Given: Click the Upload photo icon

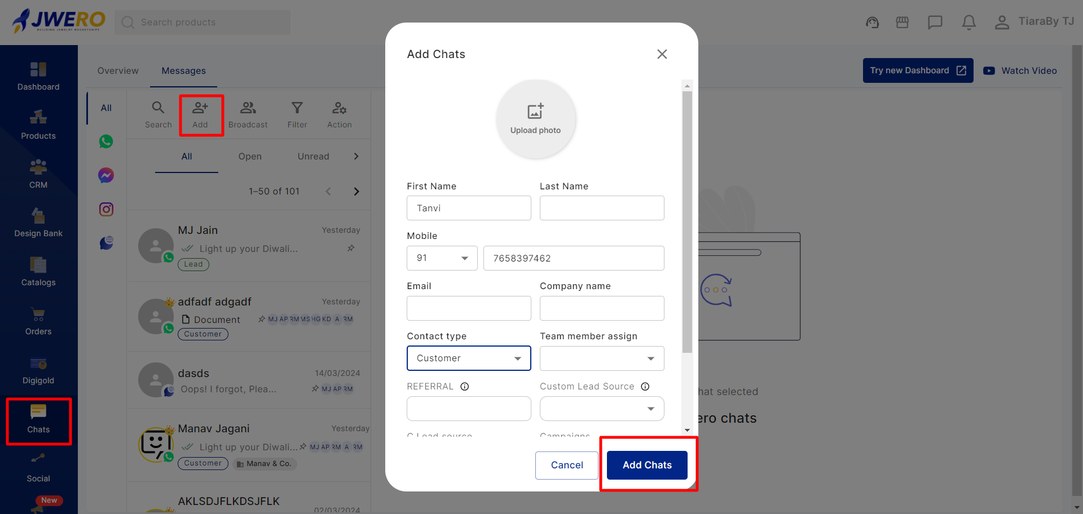Looking at the screenshot, I should [535, 112].
